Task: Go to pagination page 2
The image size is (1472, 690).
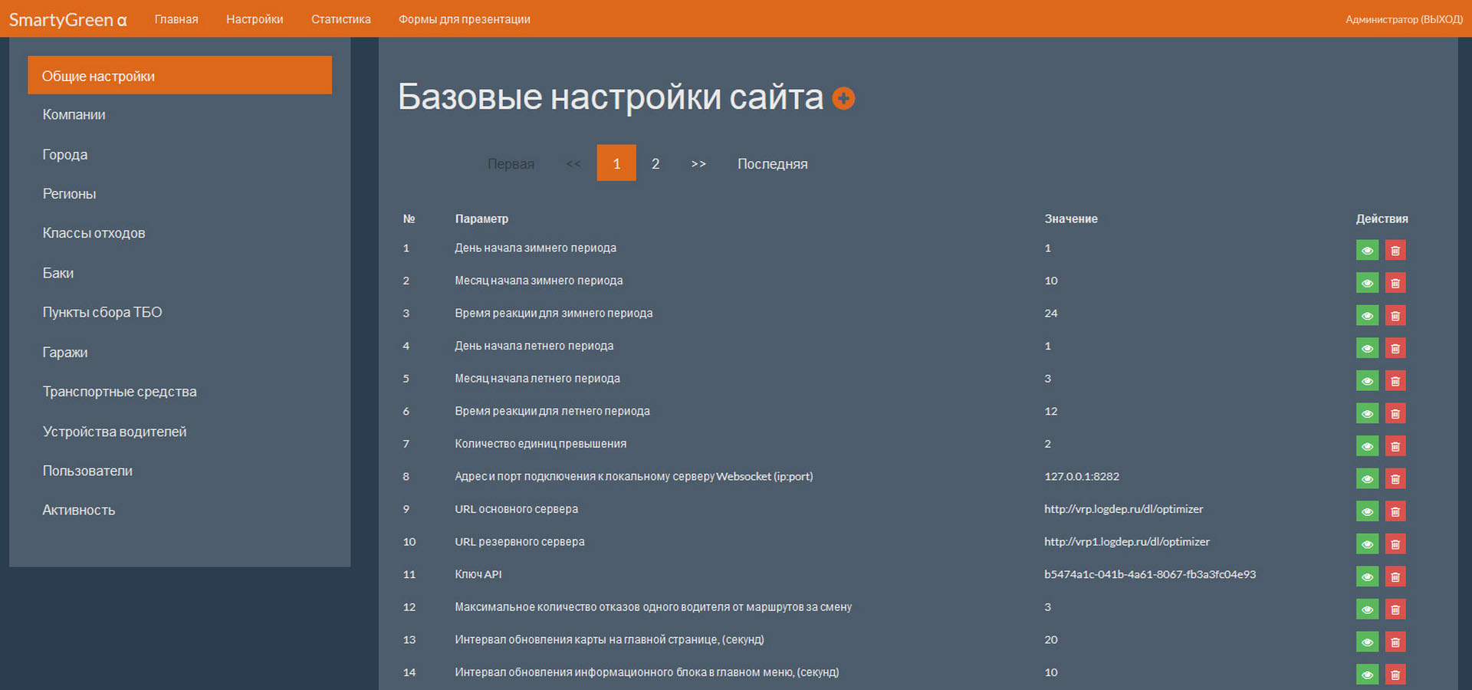Action: pos(655,163)
